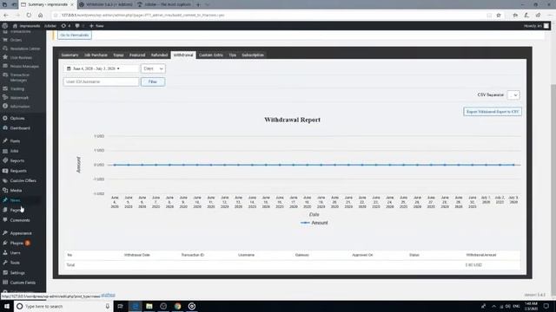Click the Filter button

pos(153,81)
